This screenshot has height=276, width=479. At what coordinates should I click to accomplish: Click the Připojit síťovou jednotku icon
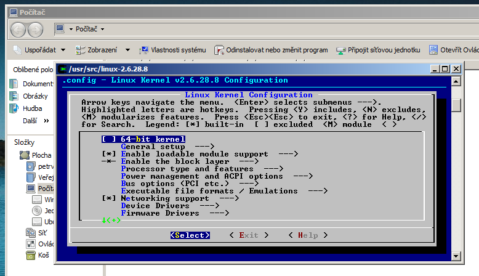coord(340,50)
